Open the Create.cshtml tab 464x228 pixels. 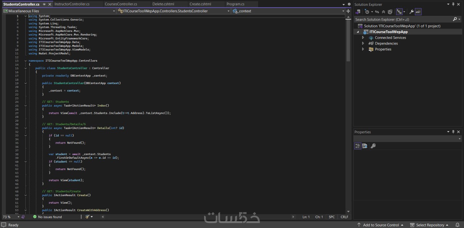(x=200, y=4)
